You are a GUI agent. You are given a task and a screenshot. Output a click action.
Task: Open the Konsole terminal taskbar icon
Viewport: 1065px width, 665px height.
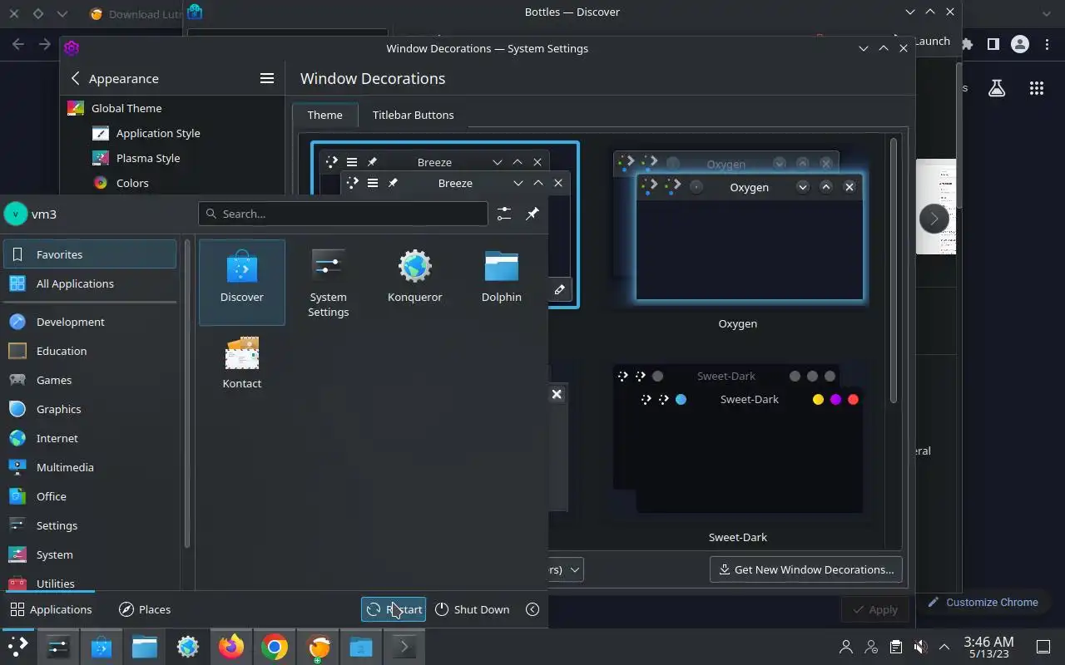tap(404, 647)
